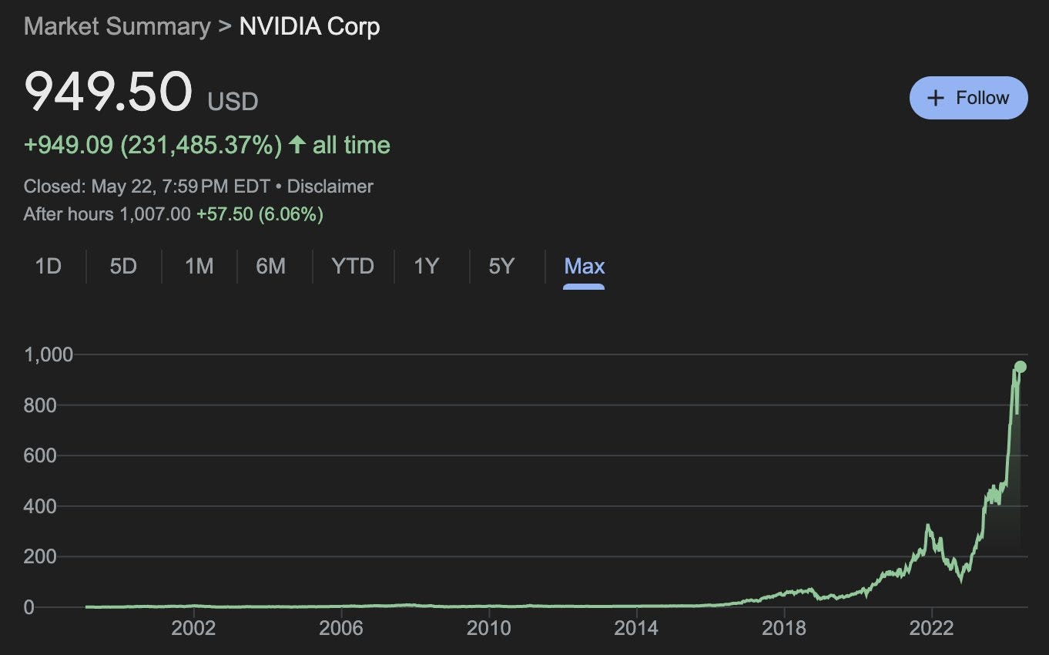The width and height of the screenshot is (1049, 655).
Task: Click the green up arrow icon
Action: (x=297, y=145)
